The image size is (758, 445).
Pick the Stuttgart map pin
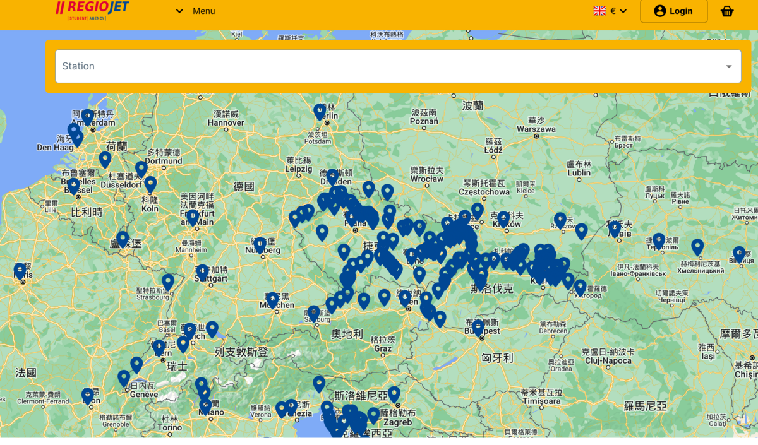(202, 273)
